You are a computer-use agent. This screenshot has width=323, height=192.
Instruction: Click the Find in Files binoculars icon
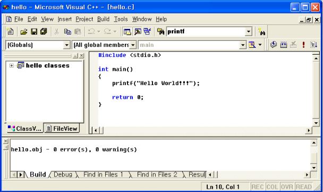[x=160, y=31]
